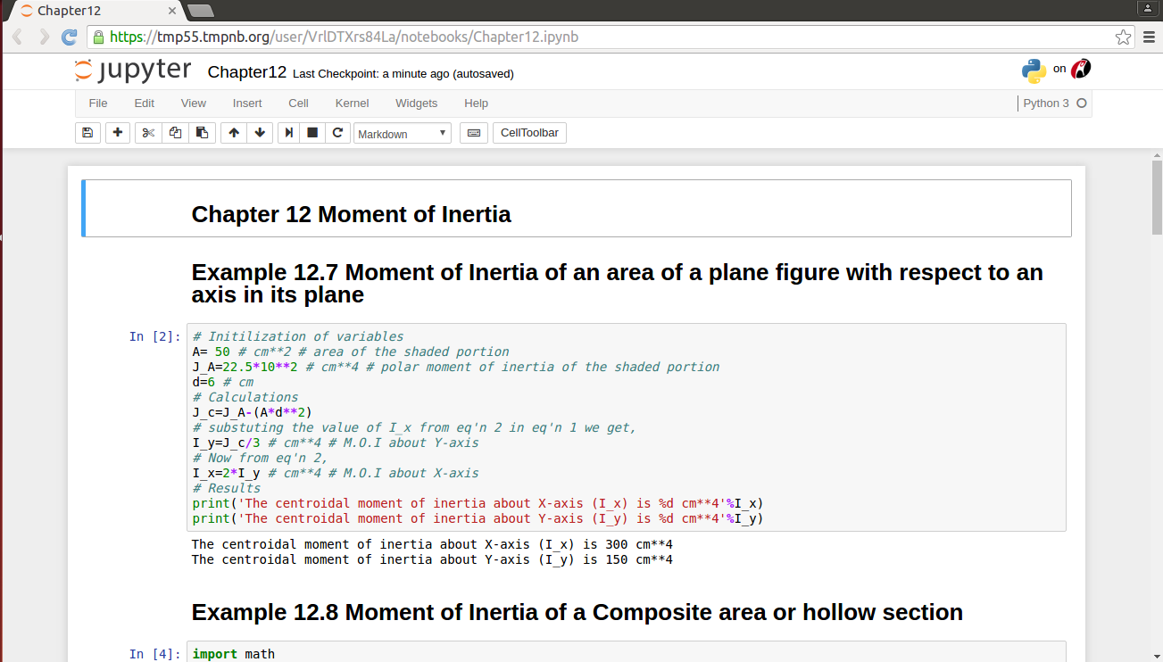Move selected cell up arrow

(x=234, y=133)
